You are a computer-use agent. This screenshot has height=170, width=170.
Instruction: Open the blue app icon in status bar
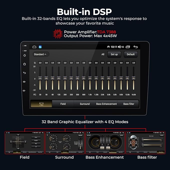40,47
